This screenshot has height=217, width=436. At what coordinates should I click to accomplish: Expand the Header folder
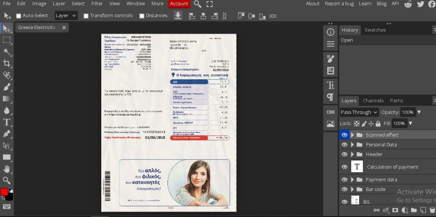pyautogui.click(x=352, y=154)
